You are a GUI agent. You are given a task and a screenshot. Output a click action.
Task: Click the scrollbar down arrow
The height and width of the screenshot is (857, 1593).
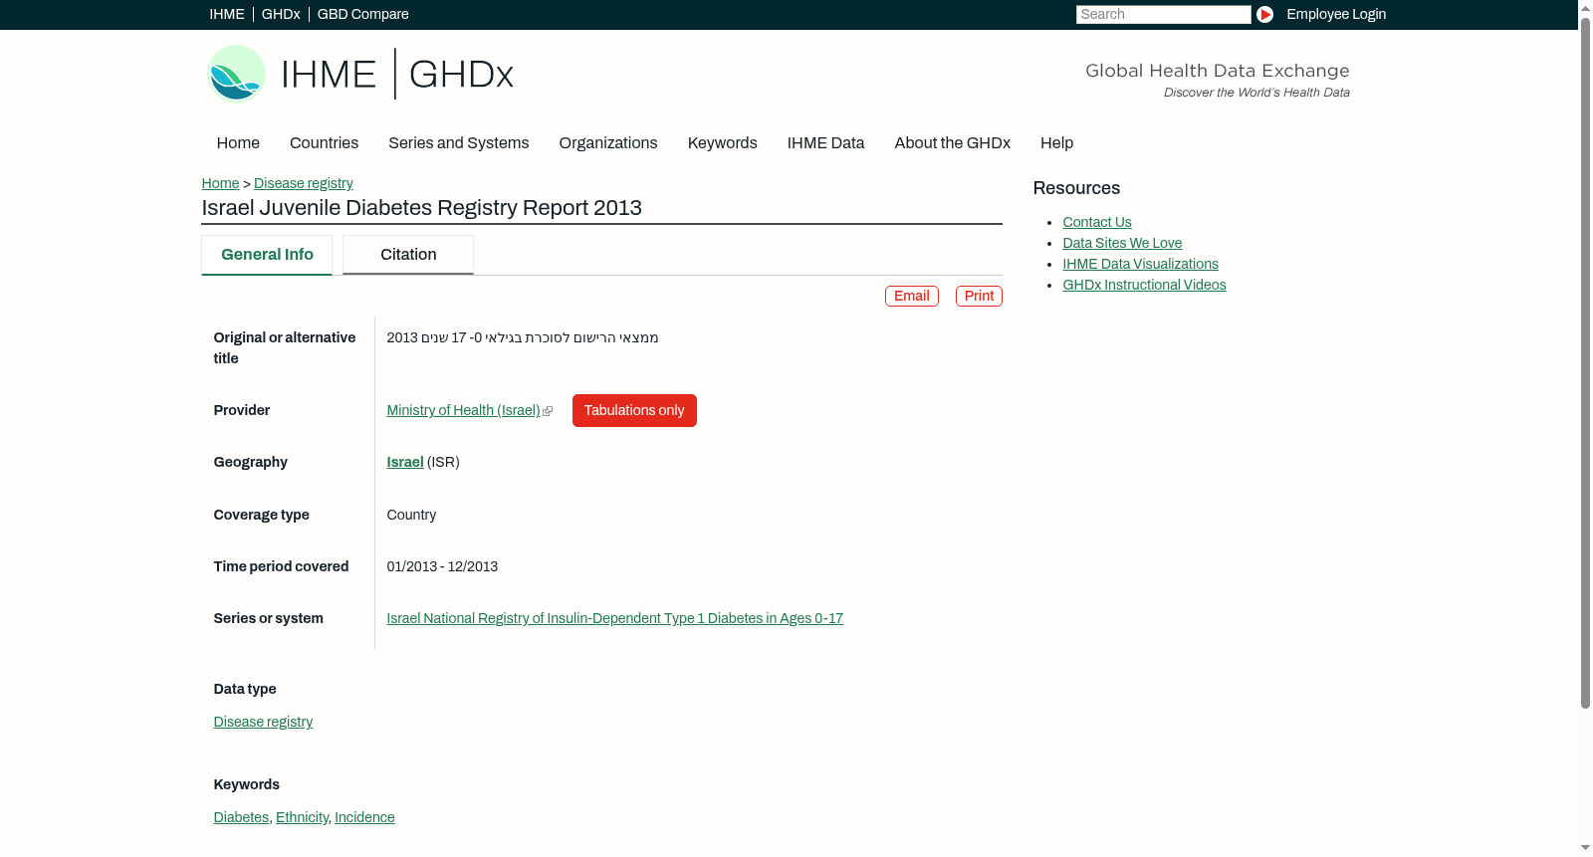point(1585,849)
